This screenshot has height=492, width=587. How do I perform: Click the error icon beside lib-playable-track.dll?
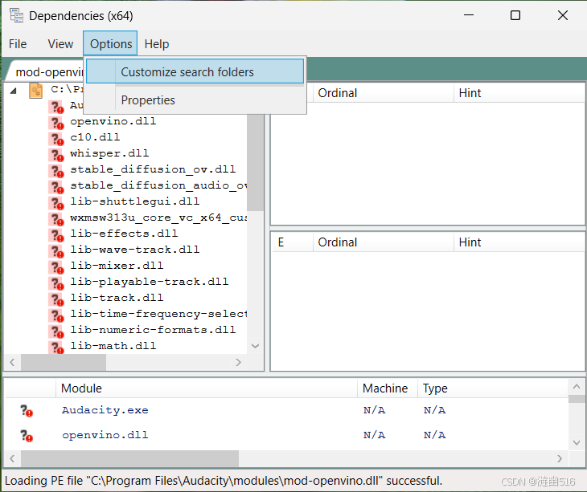pyautogui.click(x=56, y=283)
